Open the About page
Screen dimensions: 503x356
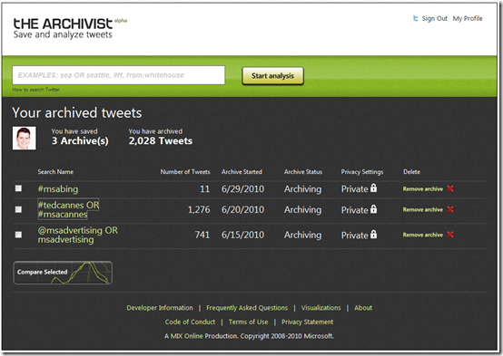tap(363, 308)
